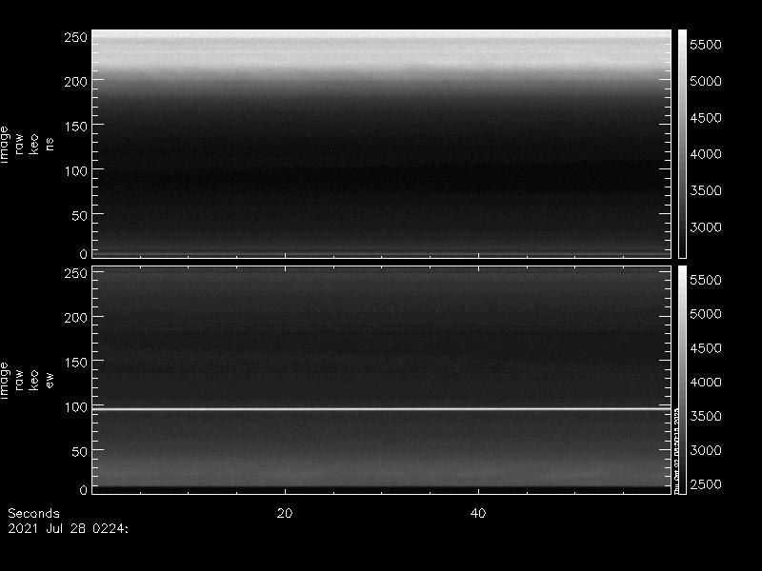Select the 'Seconds' x-axis label
This screenshot has width=762, height=571.
(33, 513)
